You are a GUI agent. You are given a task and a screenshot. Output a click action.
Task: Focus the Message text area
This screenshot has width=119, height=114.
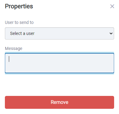click(60, 63)
